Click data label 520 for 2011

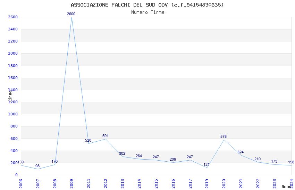click(x=88, y=140)
